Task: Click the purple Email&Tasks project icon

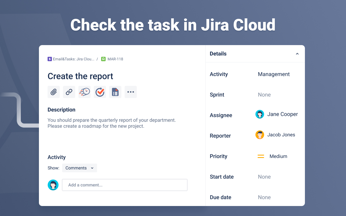Action: click(x=50, y=59)
